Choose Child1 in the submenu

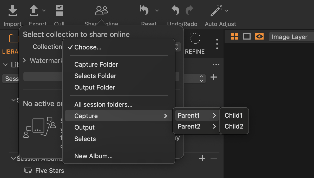233,115
